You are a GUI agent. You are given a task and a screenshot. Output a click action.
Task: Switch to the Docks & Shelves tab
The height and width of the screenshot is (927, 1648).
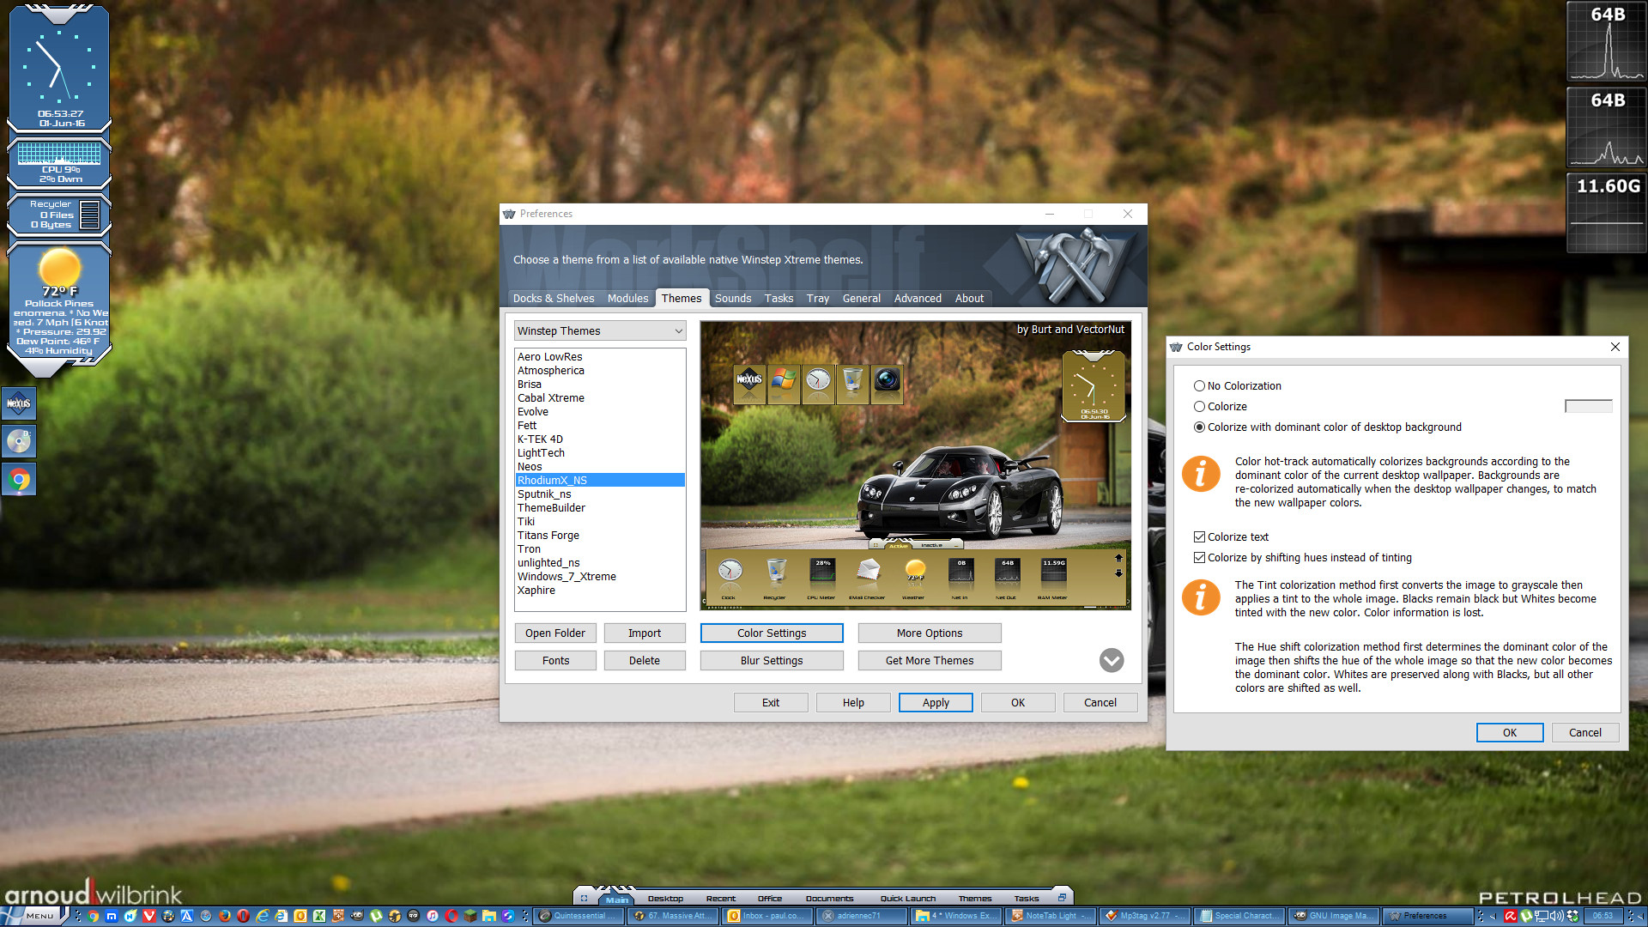(553, 299)
